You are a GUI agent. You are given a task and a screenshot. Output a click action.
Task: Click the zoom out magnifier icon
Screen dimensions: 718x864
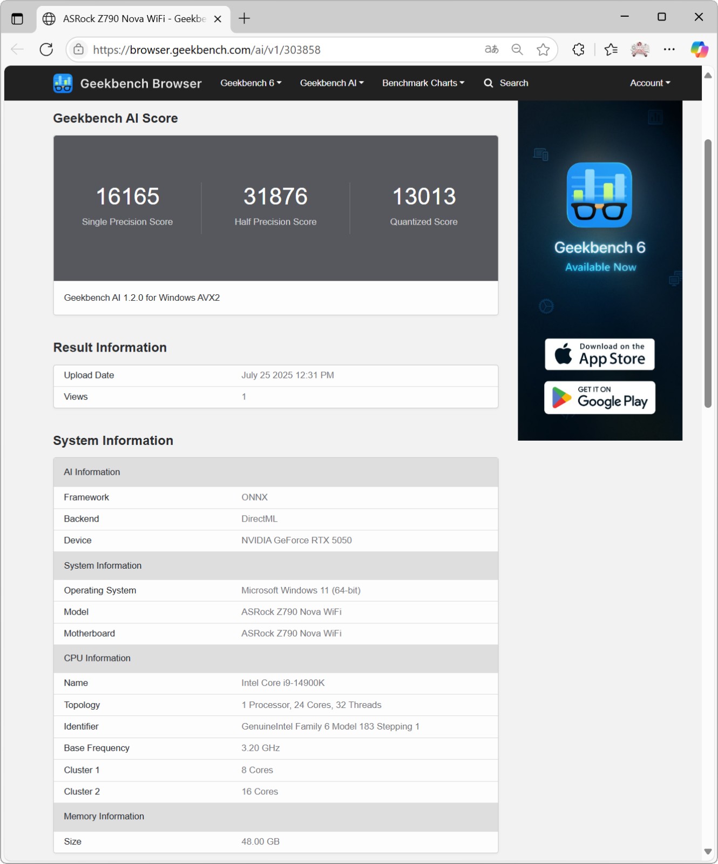517,50
